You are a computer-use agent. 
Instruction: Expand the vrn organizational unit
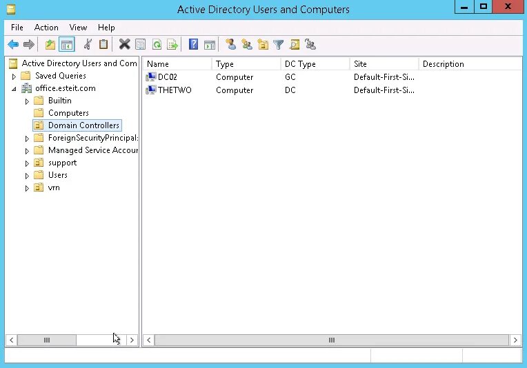click(x=27, y=188)
